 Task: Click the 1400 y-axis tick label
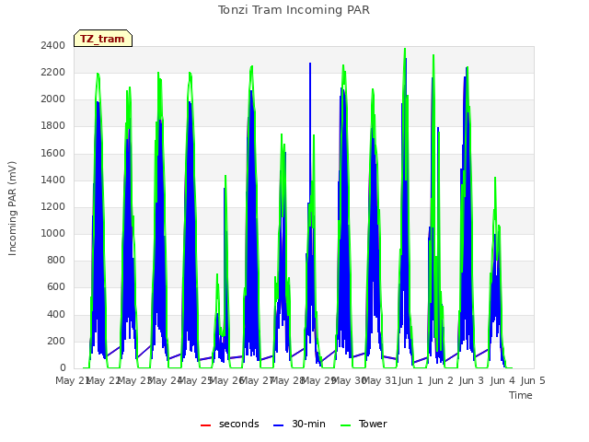pos(53,180)
